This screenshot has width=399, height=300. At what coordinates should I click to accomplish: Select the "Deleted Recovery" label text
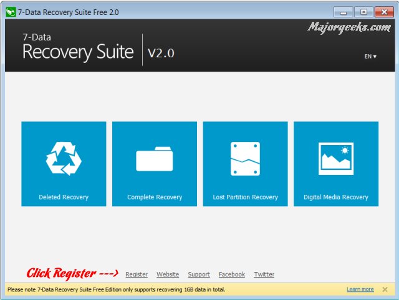(64, 197)
